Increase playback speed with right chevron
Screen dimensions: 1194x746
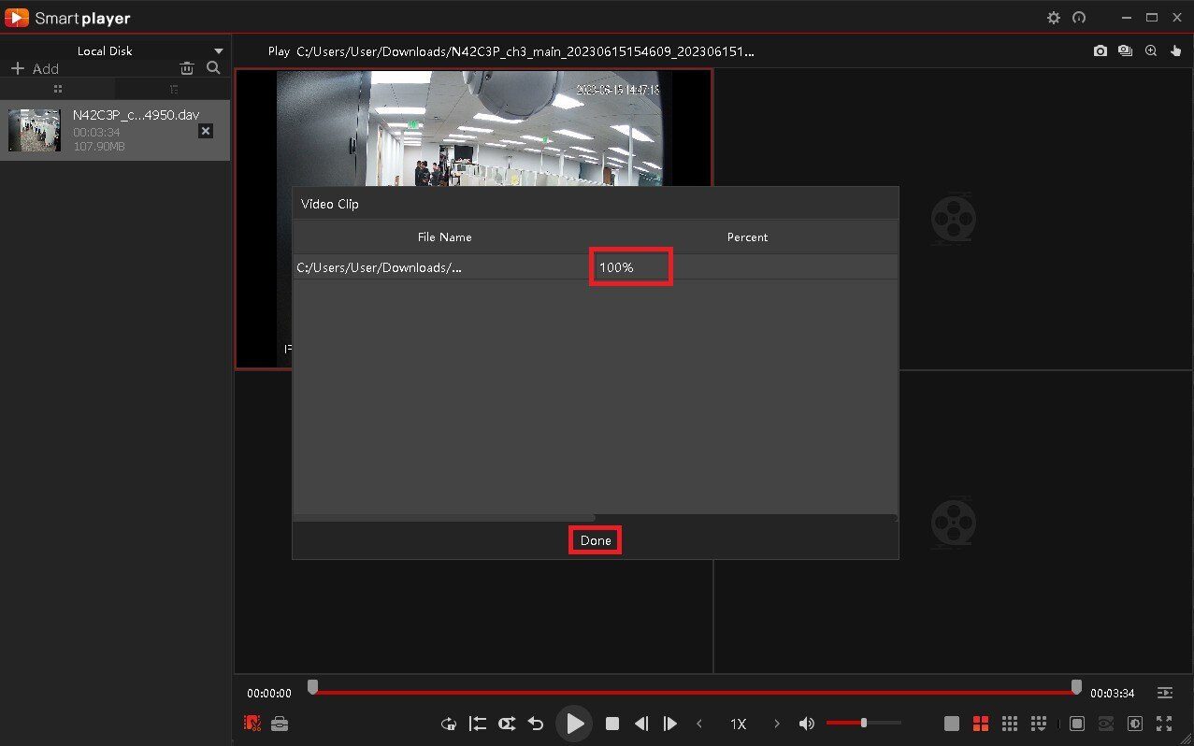tap(776, 724)
